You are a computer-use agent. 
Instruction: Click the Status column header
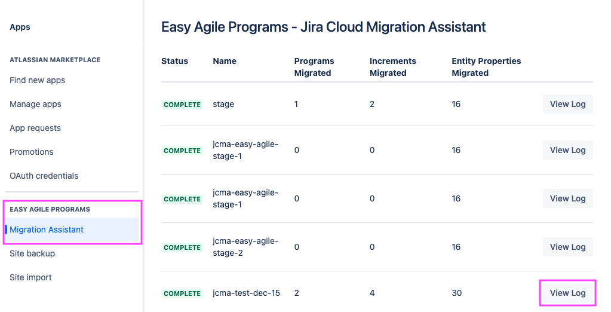point(174,61)
